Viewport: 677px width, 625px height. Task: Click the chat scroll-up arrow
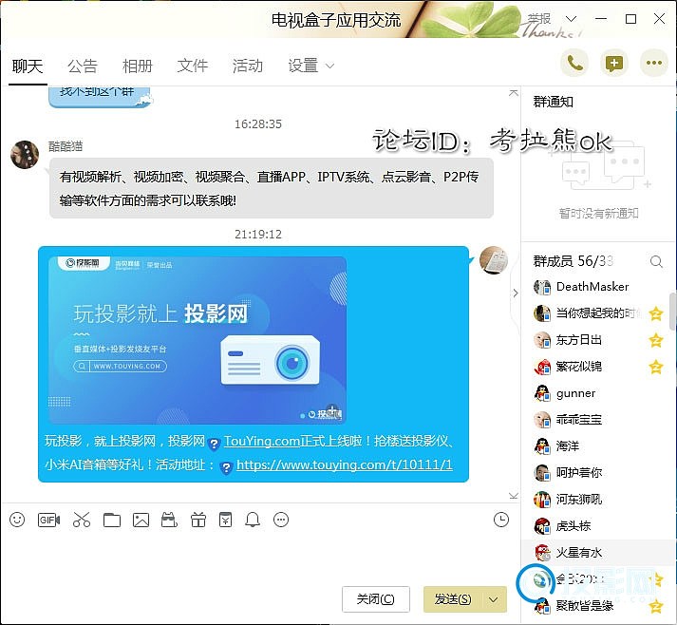tap(514, 92)
